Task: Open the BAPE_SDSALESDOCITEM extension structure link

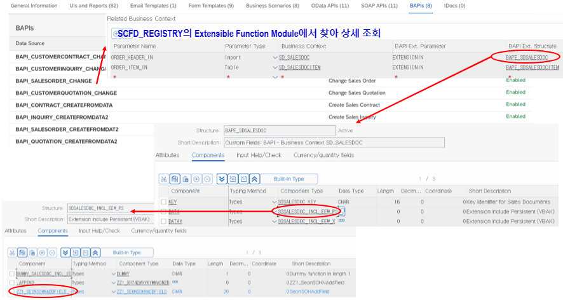Action: click(532, 67)
